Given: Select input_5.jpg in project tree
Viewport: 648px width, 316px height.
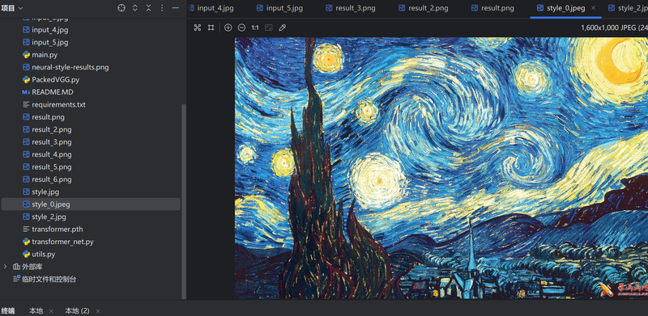Looking at the screenshot, I should (x=50, y=42).
